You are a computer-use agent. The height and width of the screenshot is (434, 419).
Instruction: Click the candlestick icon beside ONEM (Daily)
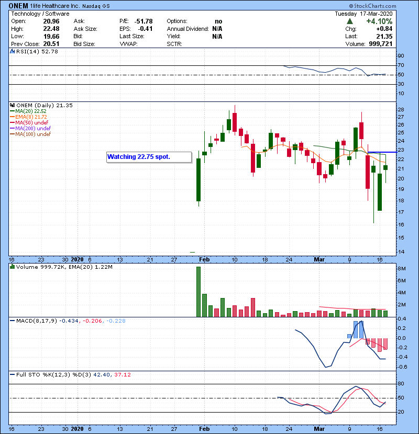12,105
